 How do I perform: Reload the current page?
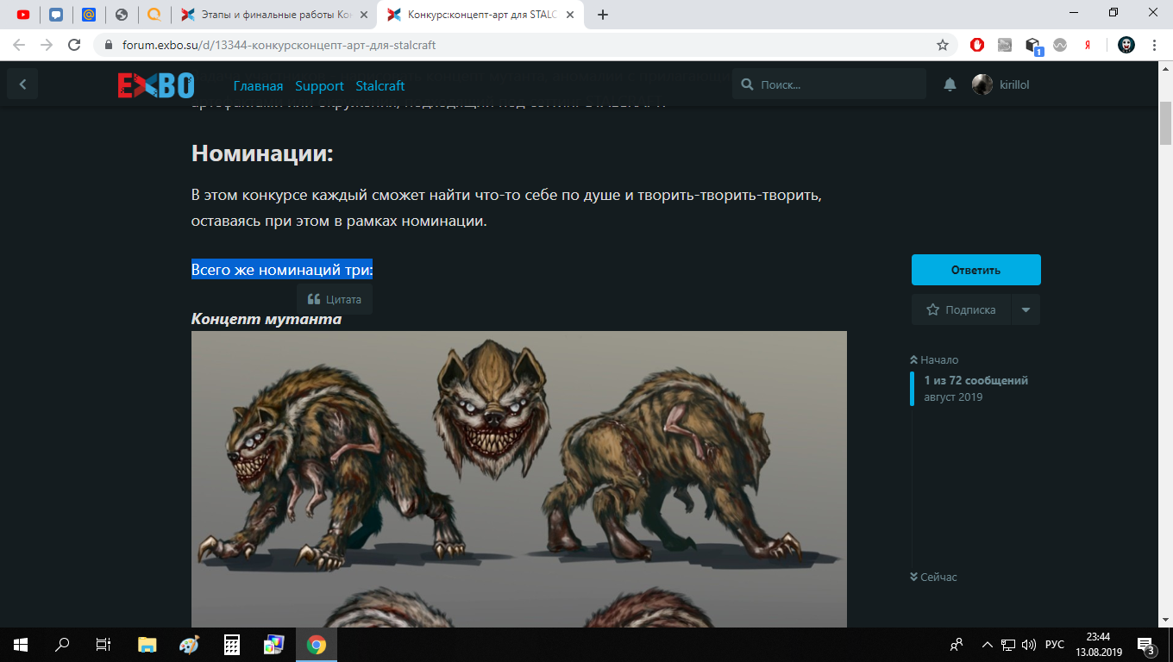coord(75,45)
